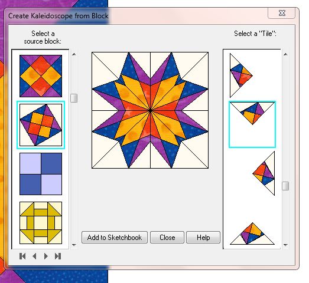Select the purple and orange diamond source block
Viewport: 309px width, 283px height.
click(41, 76)
